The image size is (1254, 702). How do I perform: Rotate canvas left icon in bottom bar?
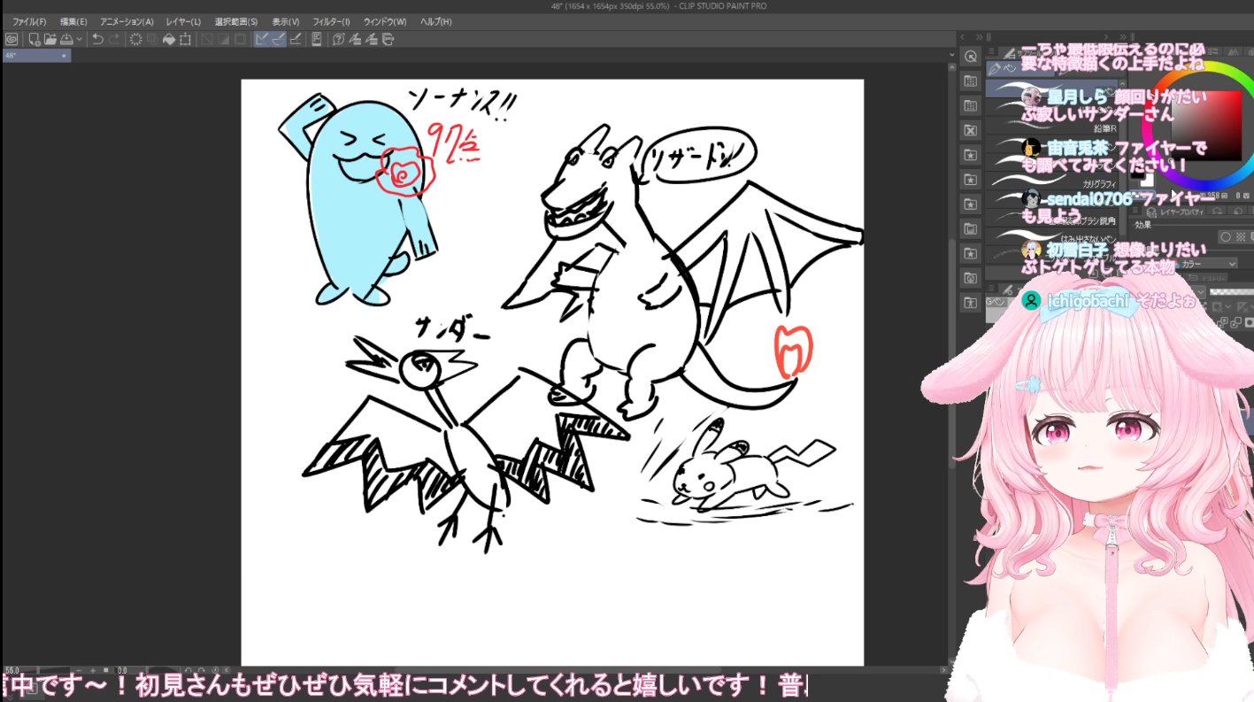pyautogui.click(x=188, y=670)
